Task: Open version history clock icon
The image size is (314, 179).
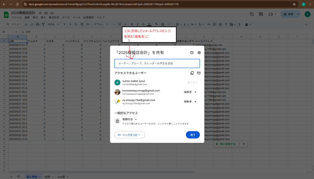Action: 252,14
